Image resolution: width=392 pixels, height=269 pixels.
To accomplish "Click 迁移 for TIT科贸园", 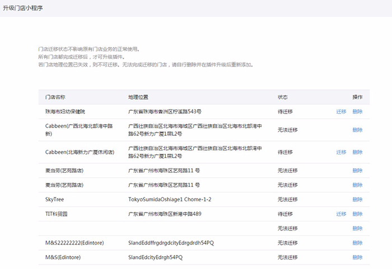I will point(341,214).
